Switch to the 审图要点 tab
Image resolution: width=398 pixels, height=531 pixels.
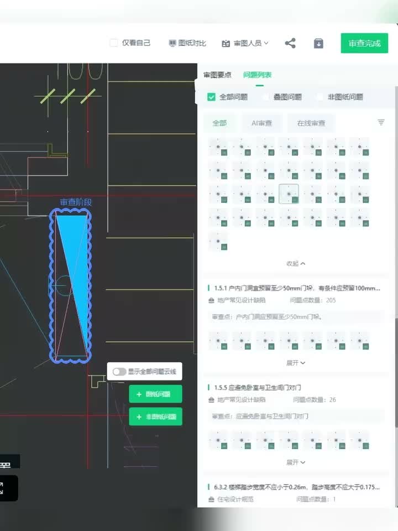coord(217,75)
